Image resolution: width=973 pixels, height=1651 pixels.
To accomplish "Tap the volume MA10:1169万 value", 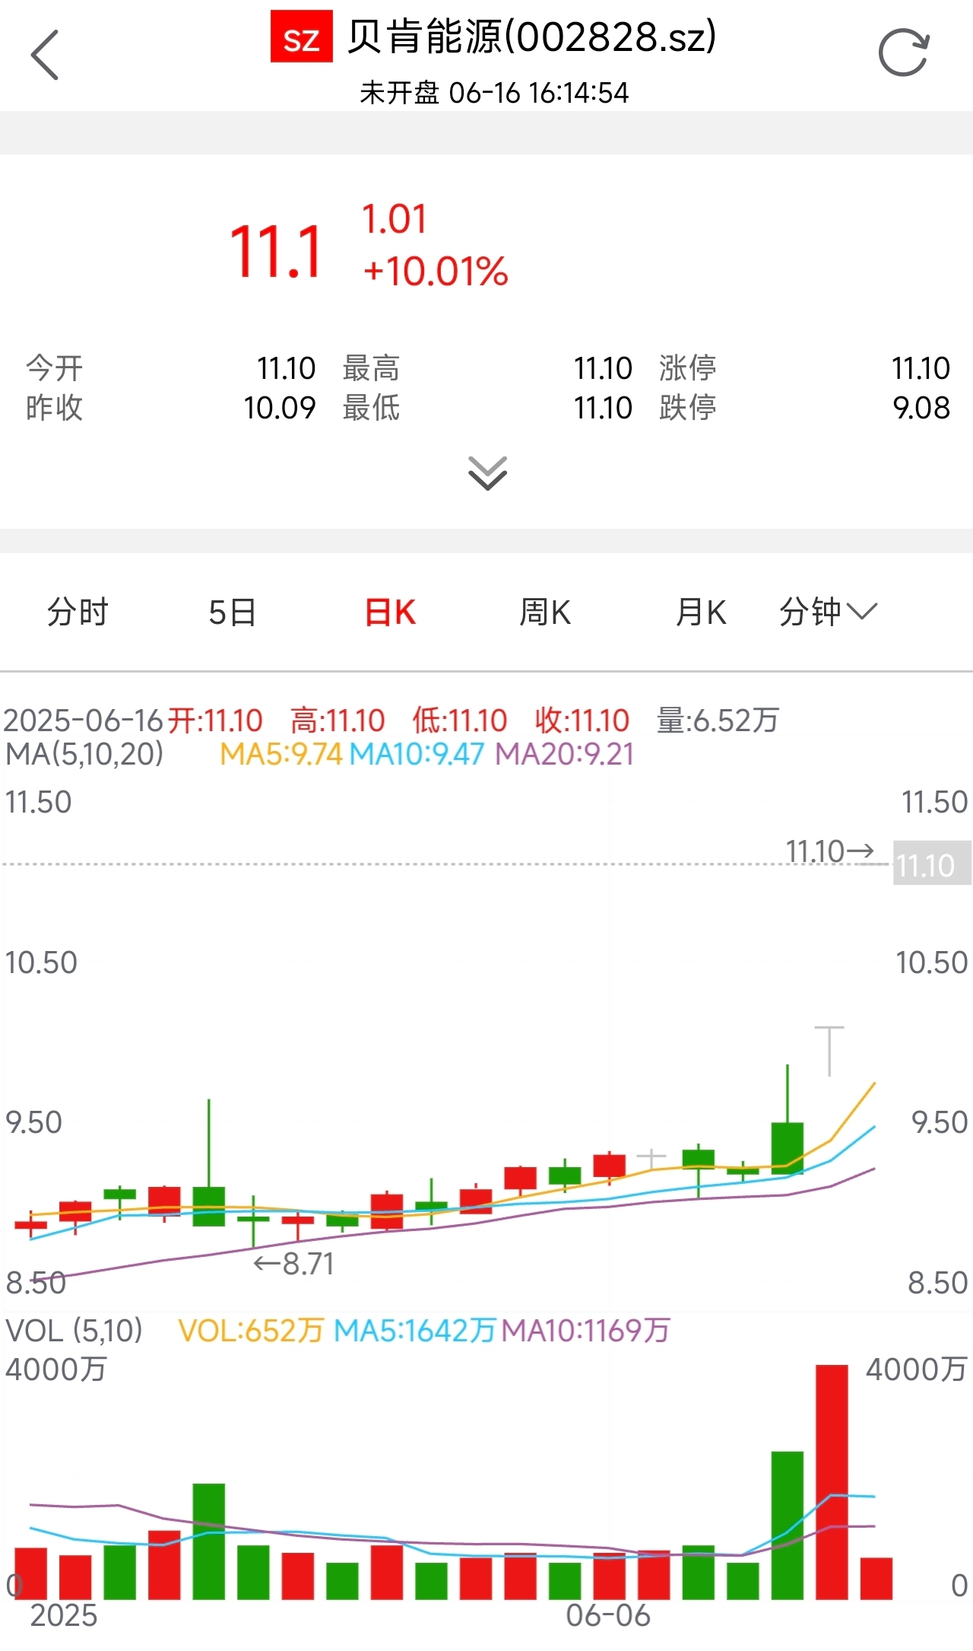I will (586, 1331).
